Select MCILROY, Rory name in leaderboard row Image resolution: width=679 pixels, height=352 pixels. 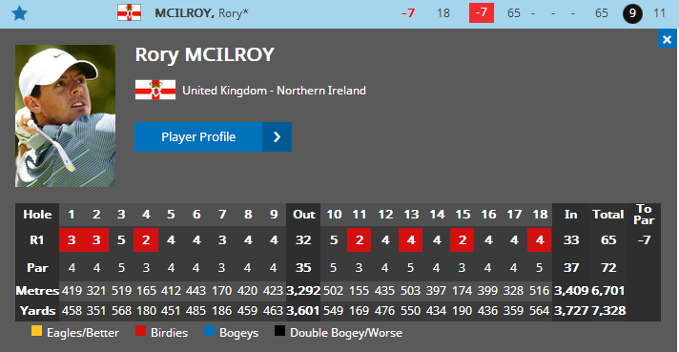(201, 13)
